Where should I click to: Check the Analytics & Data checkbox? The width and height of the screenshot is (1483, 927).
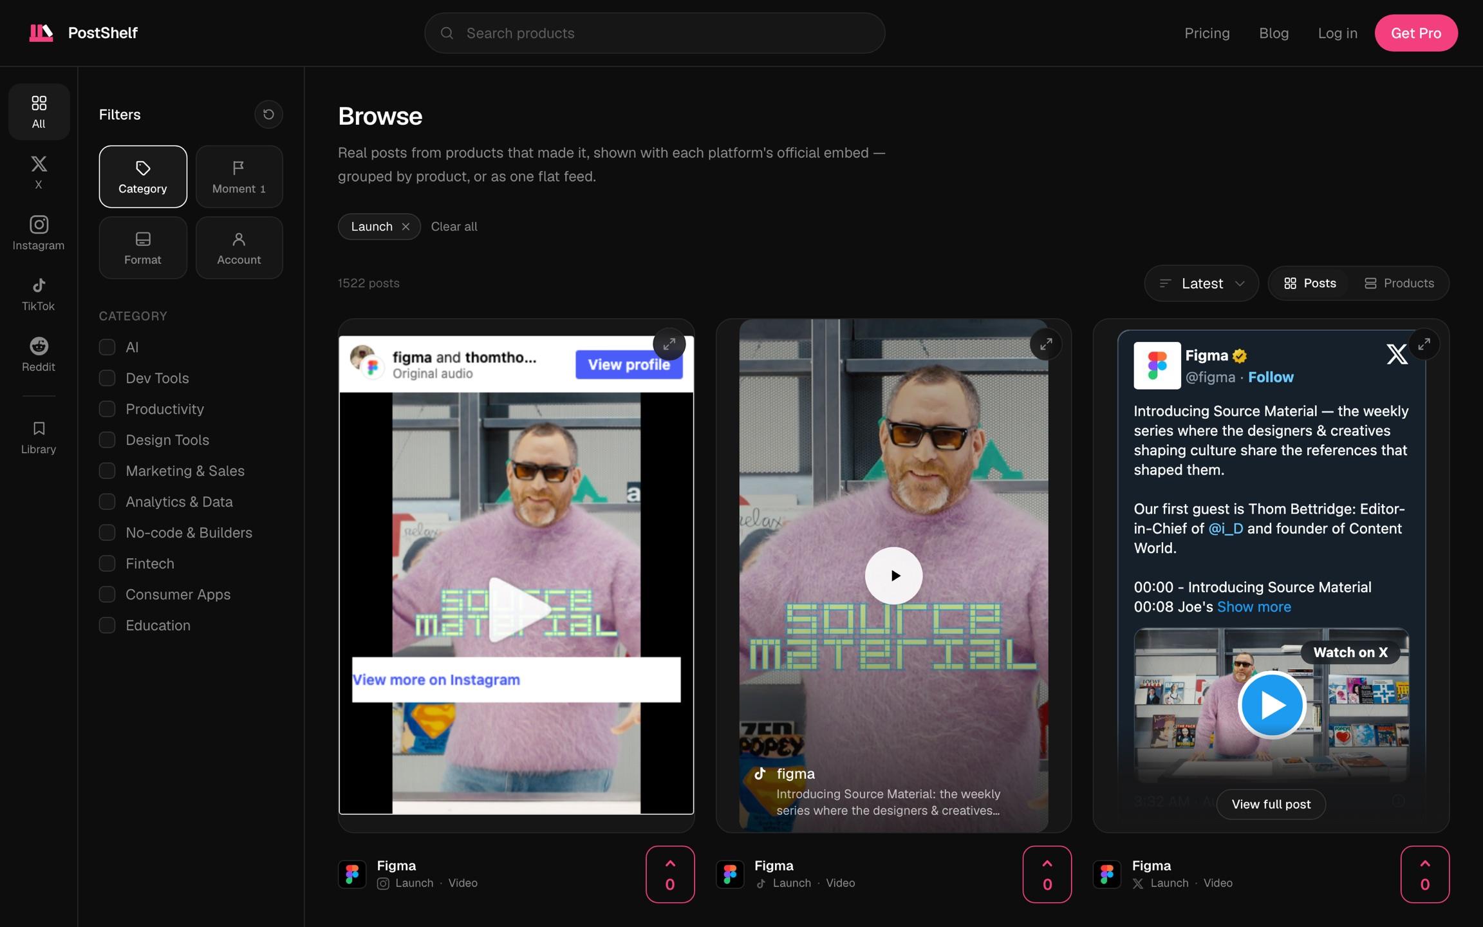107,501
